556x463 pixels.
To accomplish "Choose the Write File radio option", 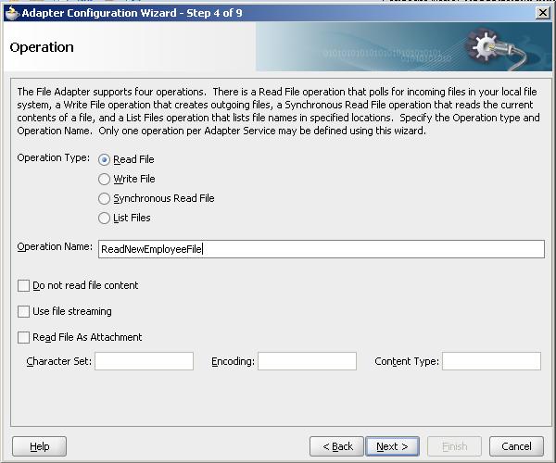I will 105,179.
